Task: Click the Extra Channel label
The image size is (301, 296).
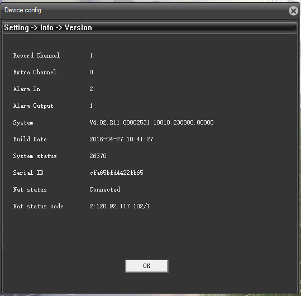Action: point(35,72)
